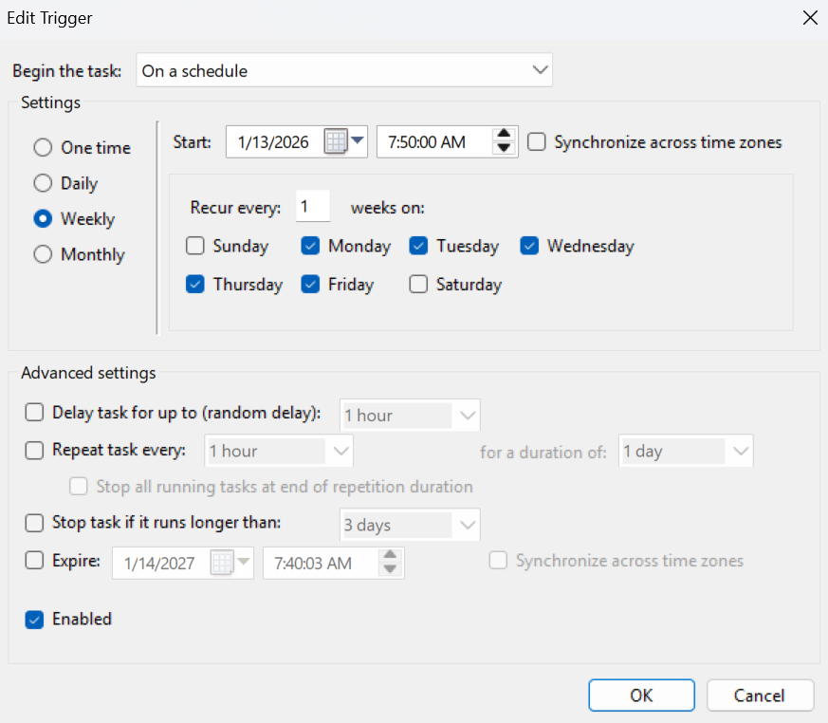
Task: Uncheck the Wednesday checkbox
Action: pyautogui.click(x=529, y=246)
